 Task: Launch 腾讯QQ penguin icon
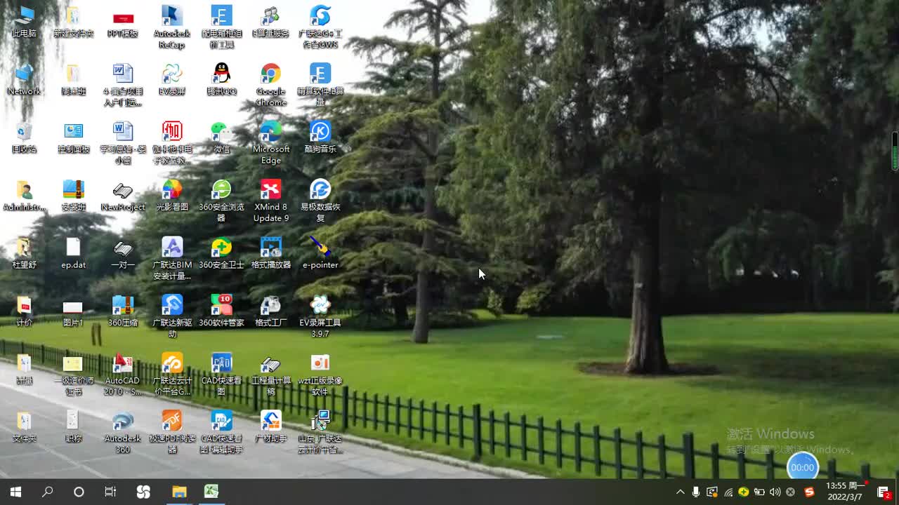point(221,79)
